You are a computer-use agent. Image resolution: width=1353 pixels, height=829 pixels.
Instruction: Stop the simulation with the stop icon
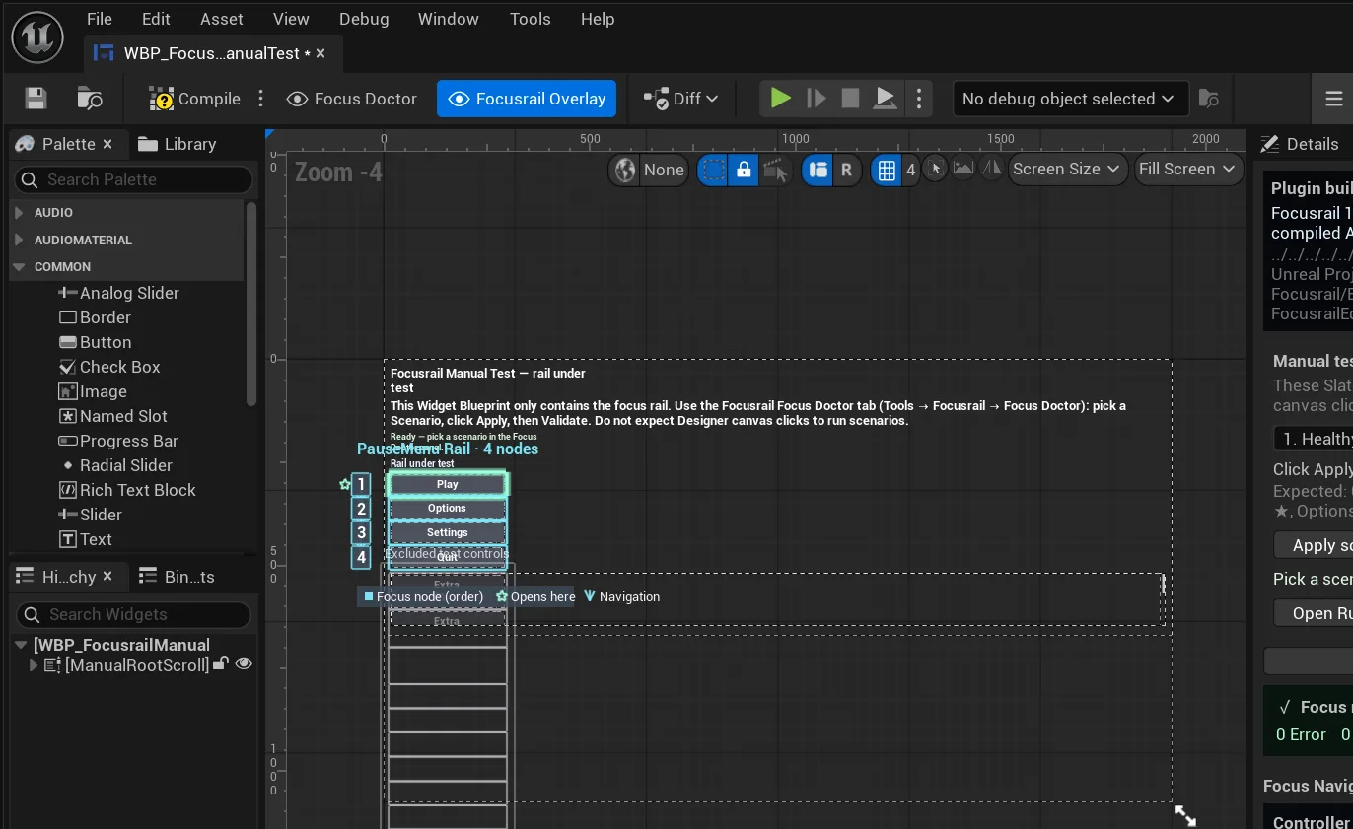pyautogui.click(x=850, y=98)
